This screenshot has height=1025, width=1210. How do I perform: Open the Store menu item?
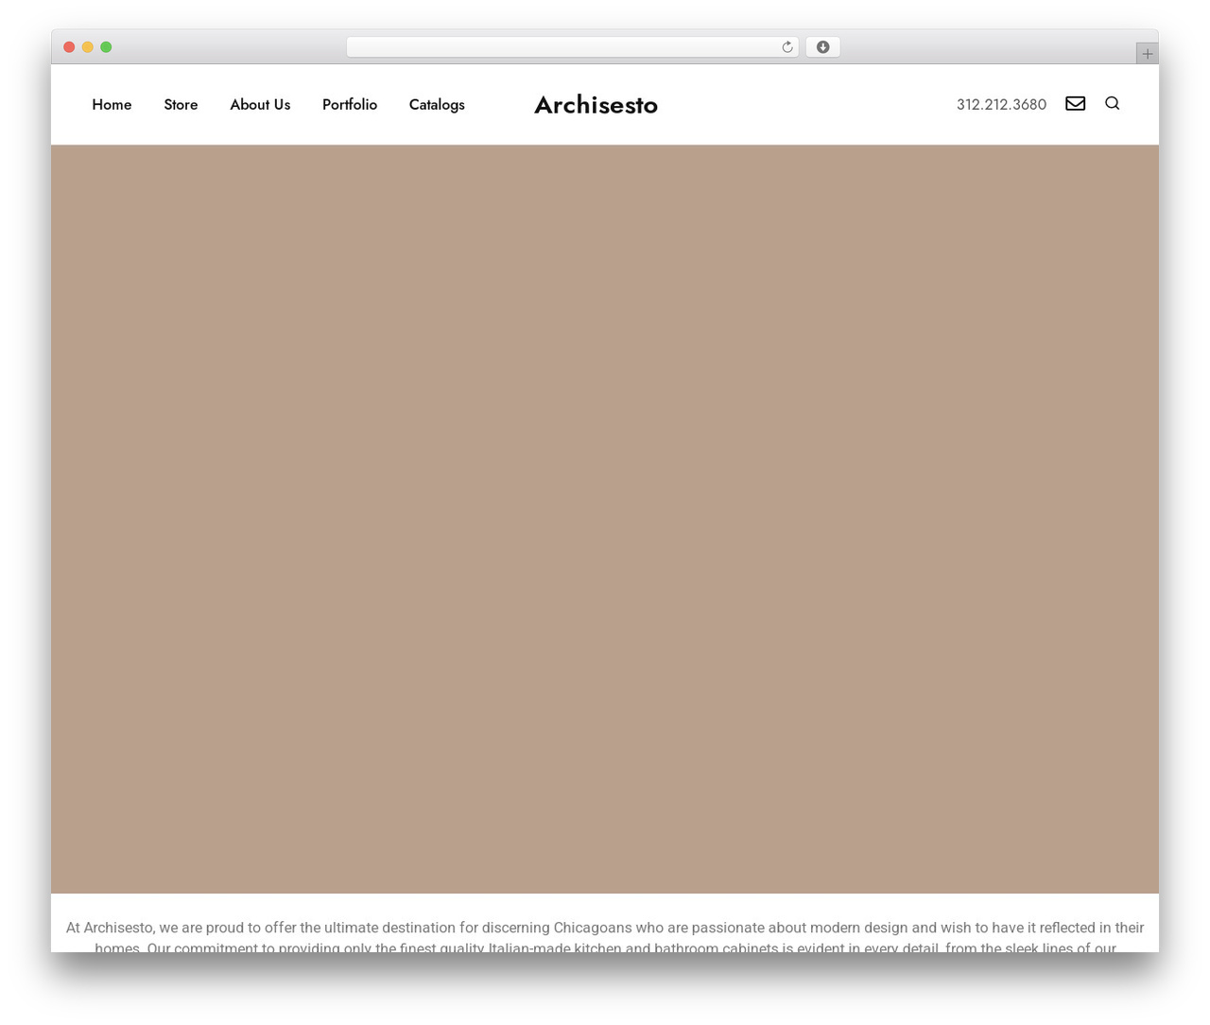click(181, 104)
